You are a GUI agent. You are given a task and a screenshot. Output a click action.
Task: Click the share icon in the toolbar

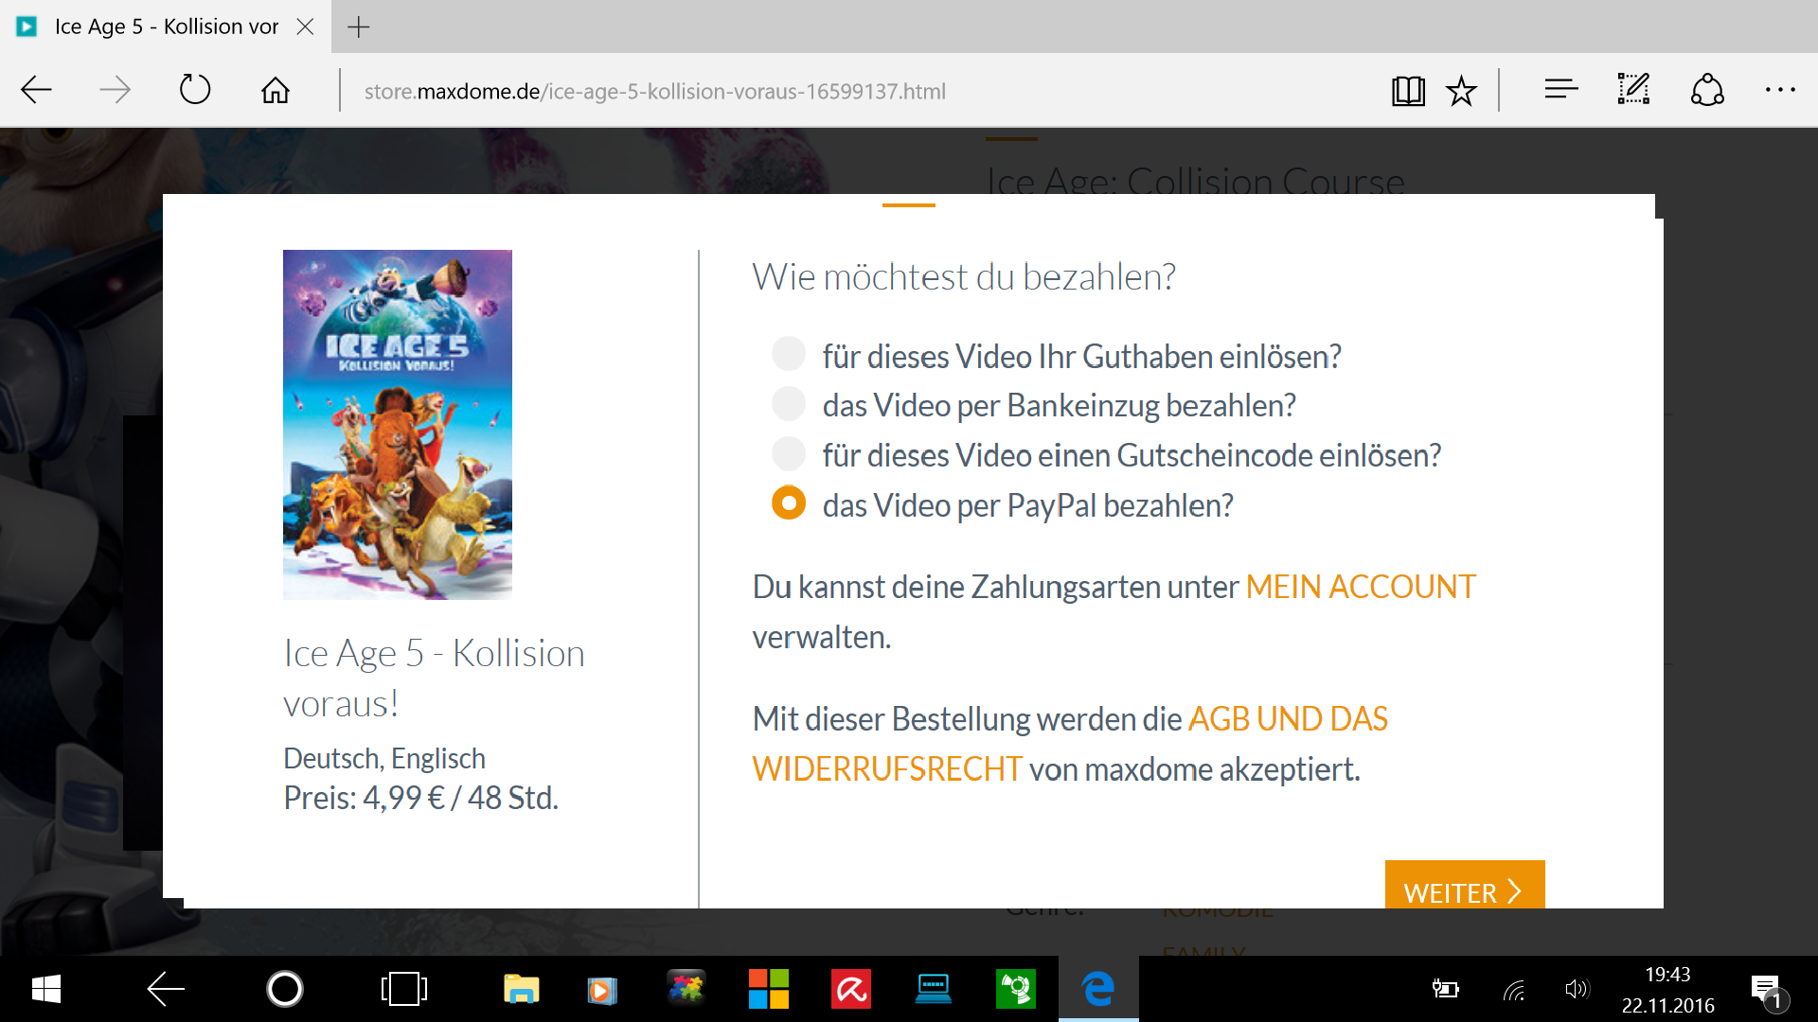coord(1707,90)
